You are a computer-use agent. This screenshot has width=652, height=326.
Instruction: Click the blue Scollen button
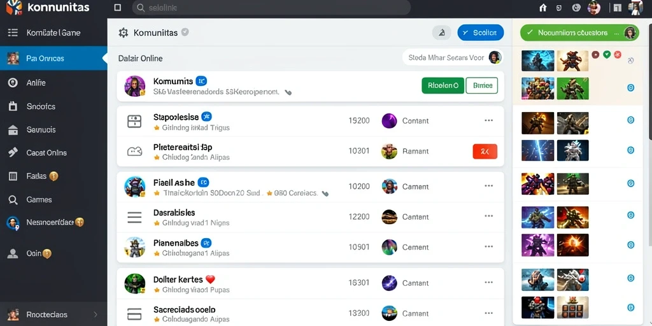(480, 32)
